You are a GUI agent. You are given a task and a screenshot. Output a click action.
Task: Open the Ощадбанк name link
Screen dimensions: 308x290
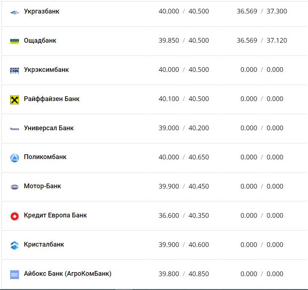(x=40, y=40)
